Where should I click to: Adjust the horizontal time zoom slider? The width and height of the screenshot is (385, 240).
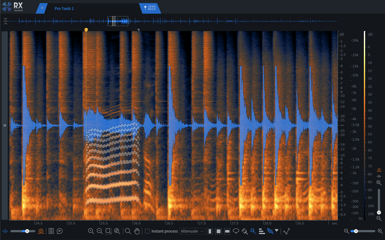(x=363, y=231)
